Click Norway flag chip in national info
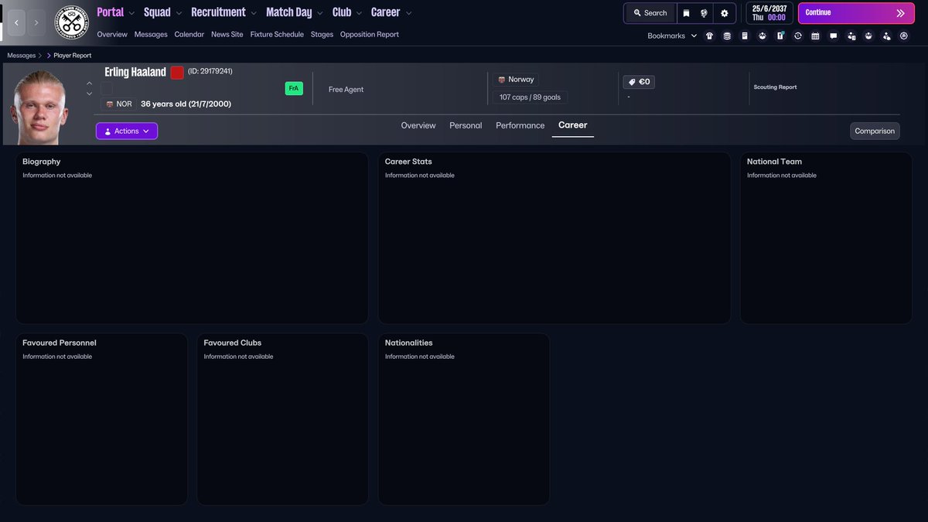 (x=516, y=80)
